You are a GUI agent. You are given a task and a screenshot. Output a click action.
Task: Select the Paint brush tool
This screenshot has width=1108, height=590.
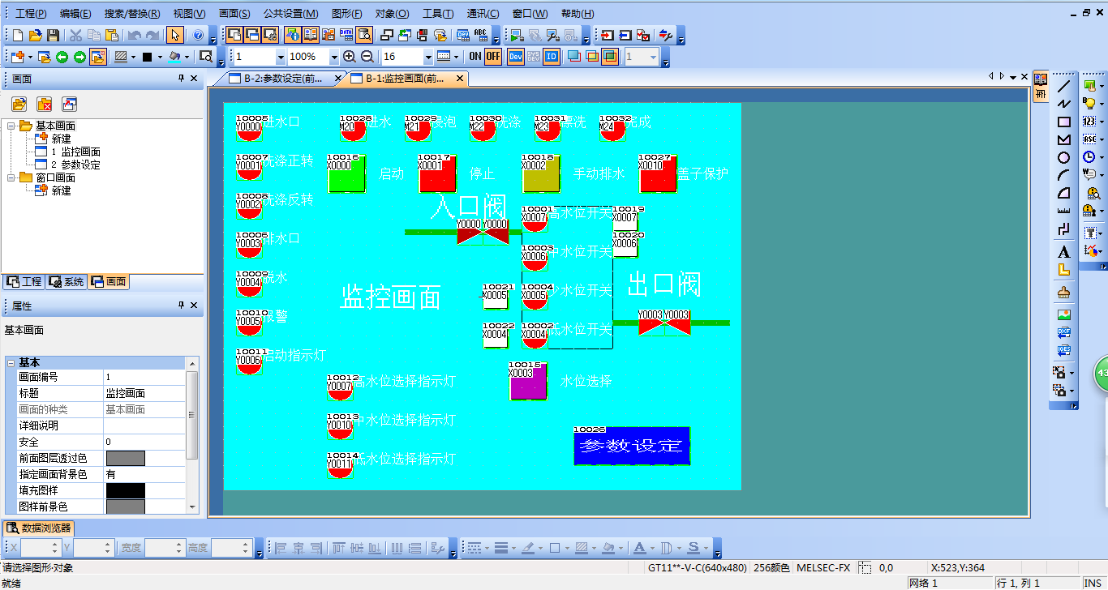click(1064, 293)
